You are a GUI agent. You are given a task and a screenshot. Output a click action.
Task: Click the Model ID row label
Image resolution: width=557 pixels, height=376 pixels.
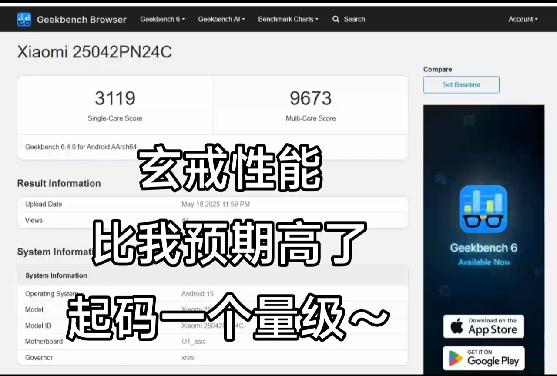(38, 326)
